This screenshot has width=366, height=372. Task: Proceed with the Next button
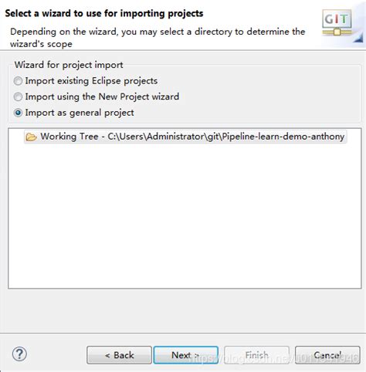[x=186, y=355]
